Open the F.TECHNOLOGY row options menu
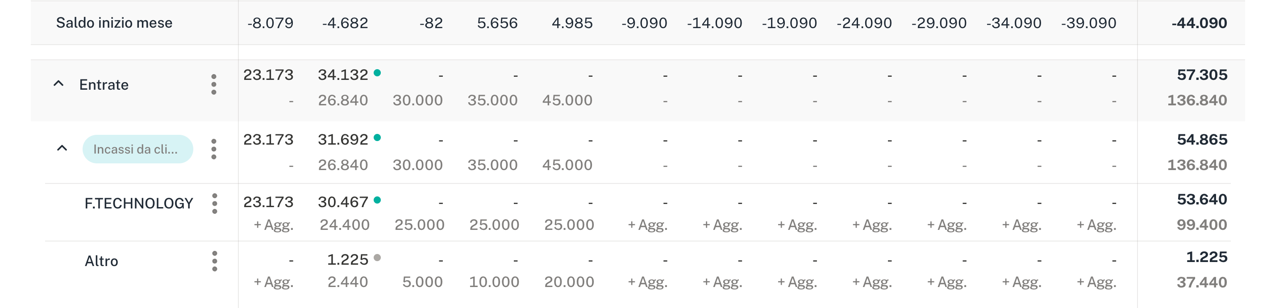 pos(214,204)
